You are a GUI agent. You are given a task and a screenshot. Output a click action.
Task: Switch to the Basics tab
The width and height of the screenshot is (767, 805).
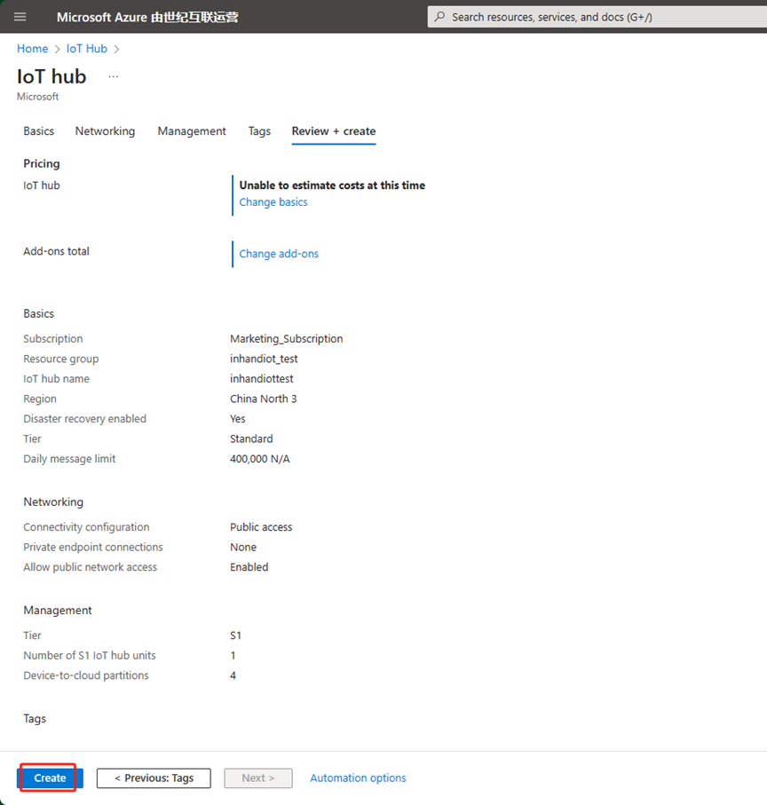coord(38,131)
